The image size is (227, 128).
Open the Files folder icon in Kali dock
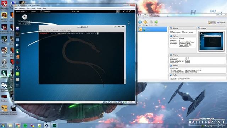[17, 40]
